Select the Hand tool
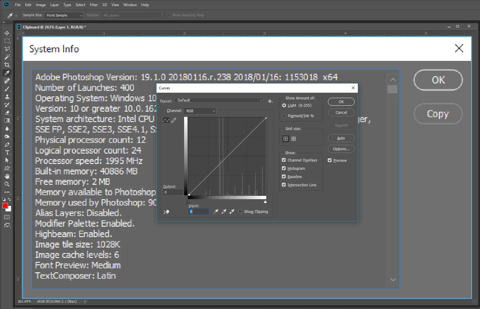Screen dimensions: 480x309 (x=7, y=176)
